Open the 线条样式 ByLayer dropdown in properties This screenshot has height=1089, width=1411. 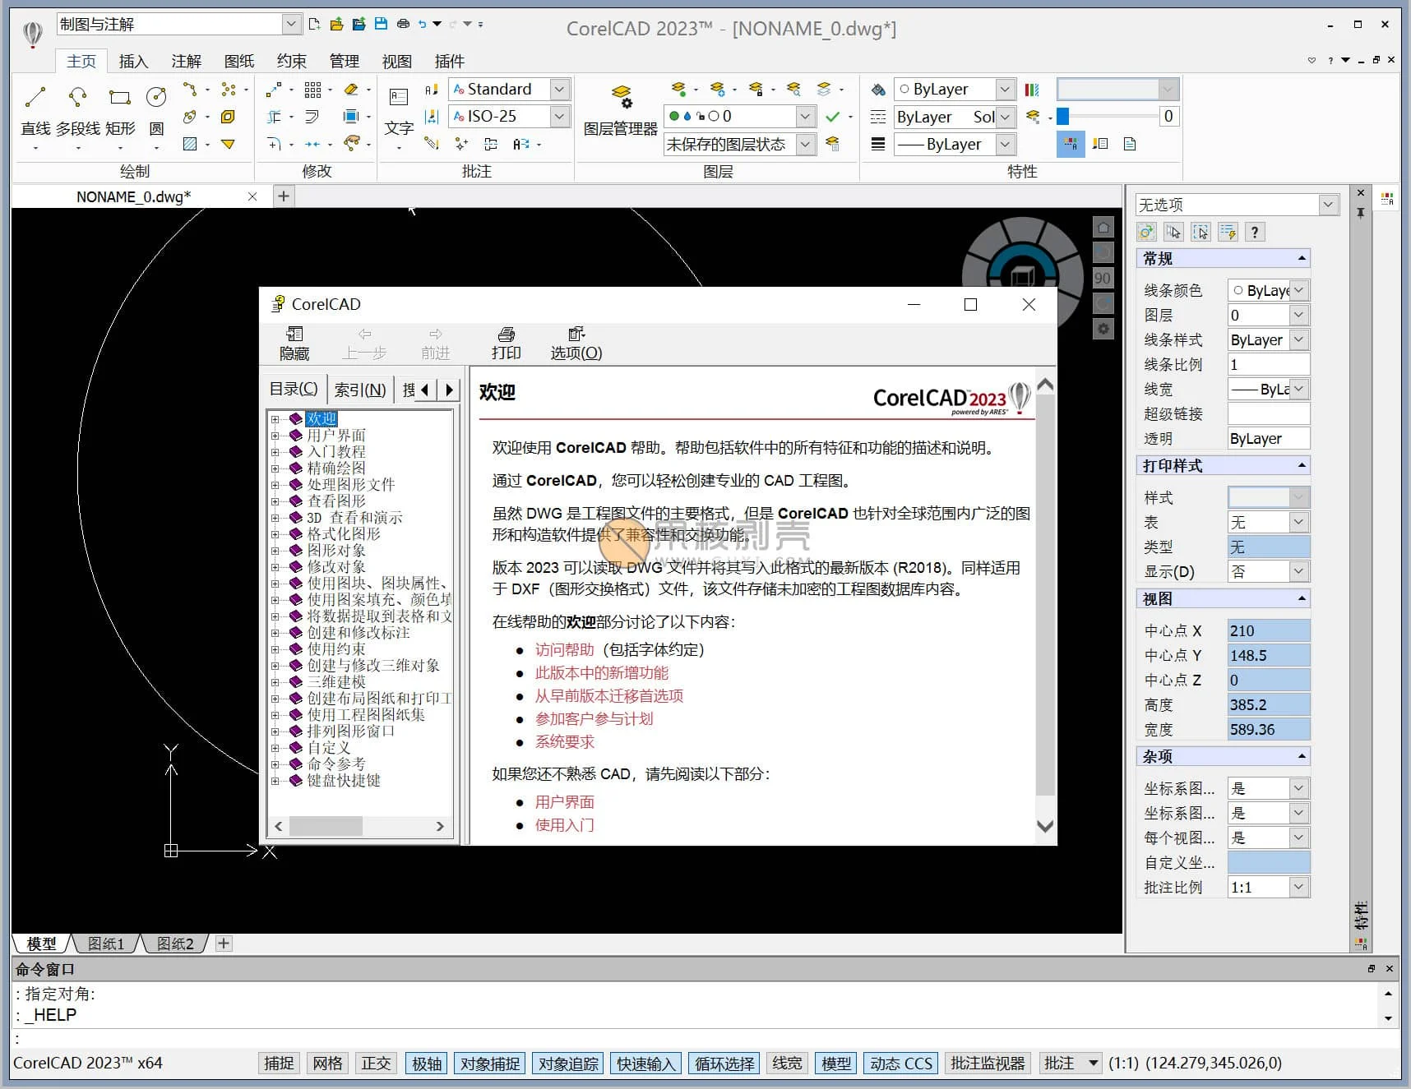tap(1298, 339)
